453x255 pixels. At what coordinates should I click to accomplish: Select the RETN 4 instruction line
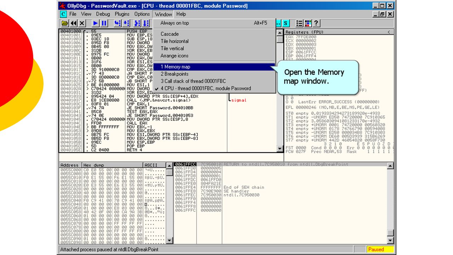137,150
